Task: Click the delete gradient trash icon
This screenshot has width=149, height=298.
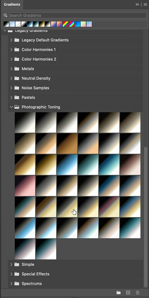Action: 138,292
